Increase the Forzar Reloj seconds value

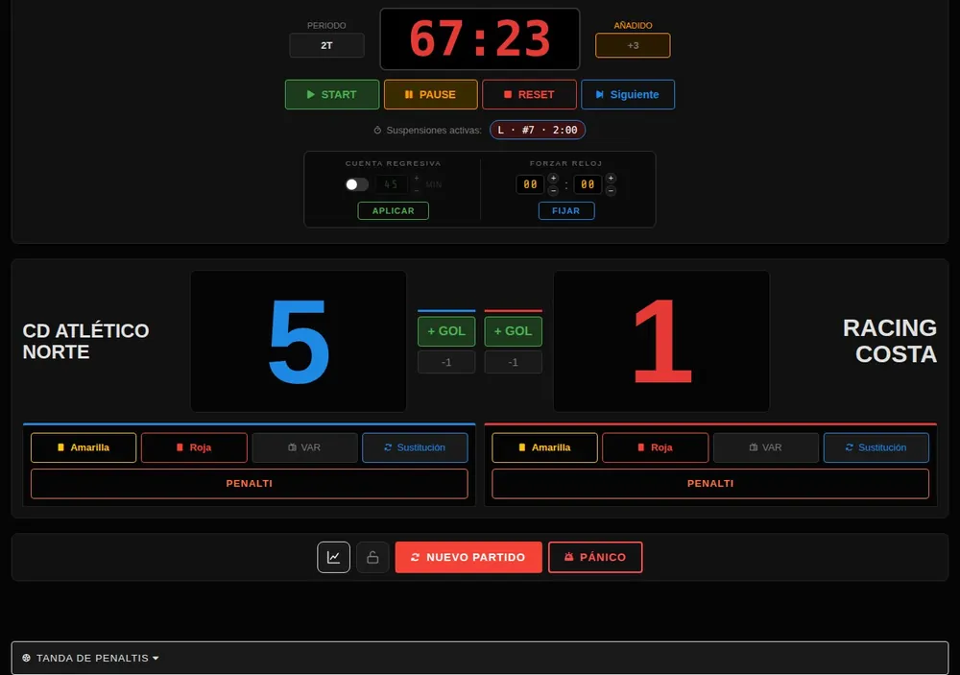[x=611, y=179]
